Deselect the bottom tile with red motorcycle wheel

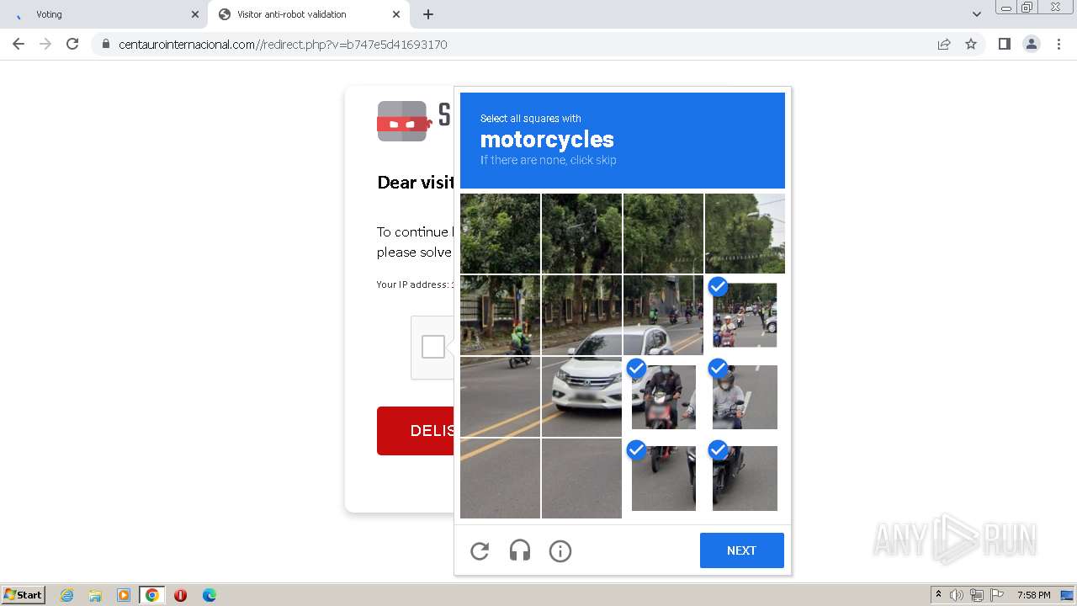[664, 478]
